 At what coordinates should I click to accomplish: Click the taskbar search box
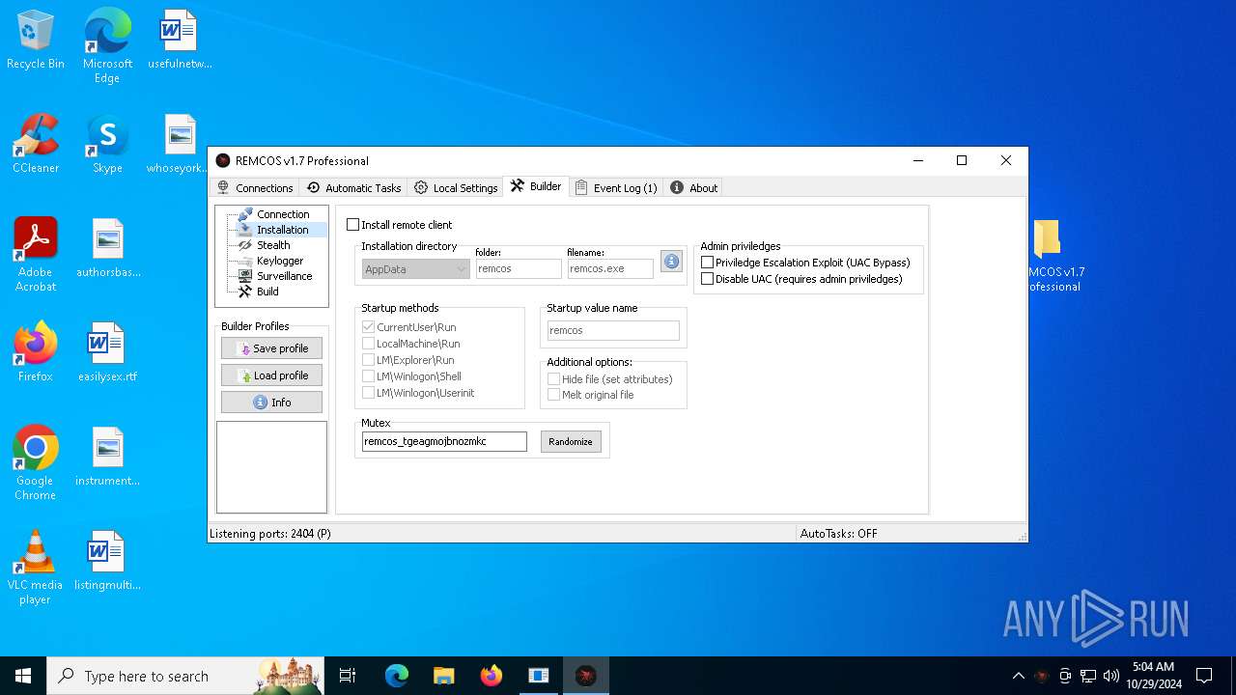(186, 676)
